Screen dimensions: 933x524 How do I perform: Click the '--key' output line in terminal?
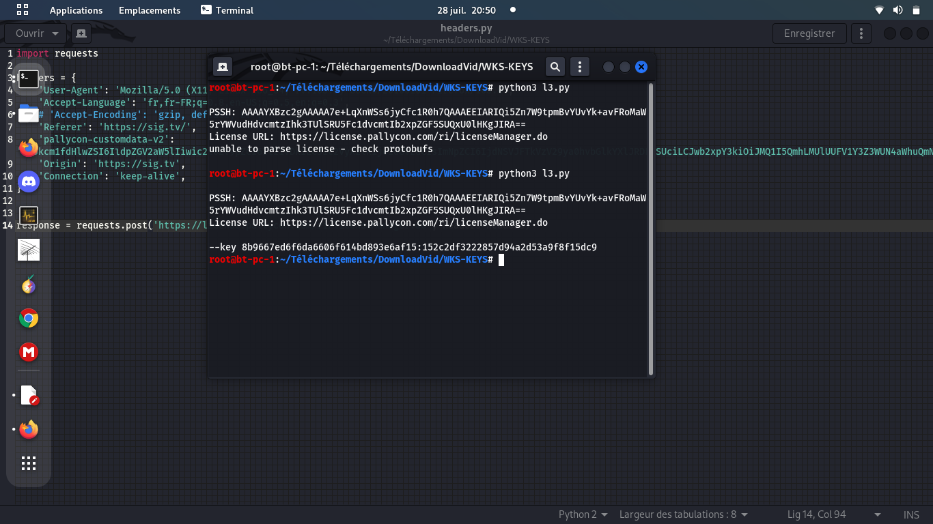click(403, 247)
